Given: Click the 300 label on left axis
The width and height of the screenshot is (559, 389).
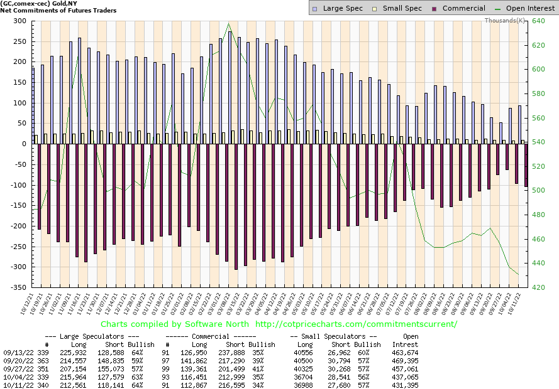Looking at the screenshot, I should tap(19, 21).
